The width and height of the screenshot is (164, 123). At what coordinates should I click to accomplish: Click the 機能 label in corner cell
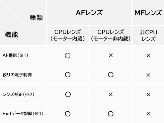pos(11,34)
